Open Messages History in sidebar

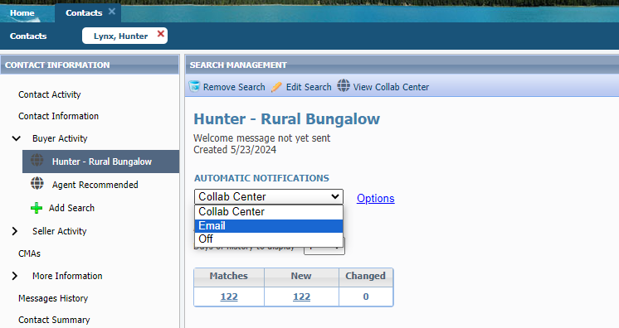pyautogui.click(x=53, y=298)
